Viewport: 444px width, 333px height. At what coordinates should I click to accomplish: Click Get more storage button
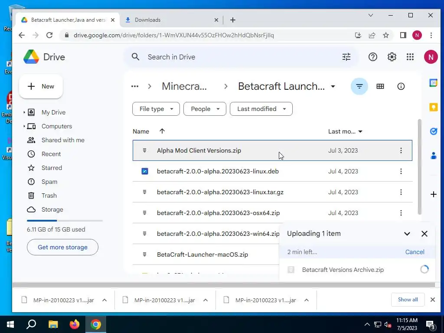(x=62, y=247)
